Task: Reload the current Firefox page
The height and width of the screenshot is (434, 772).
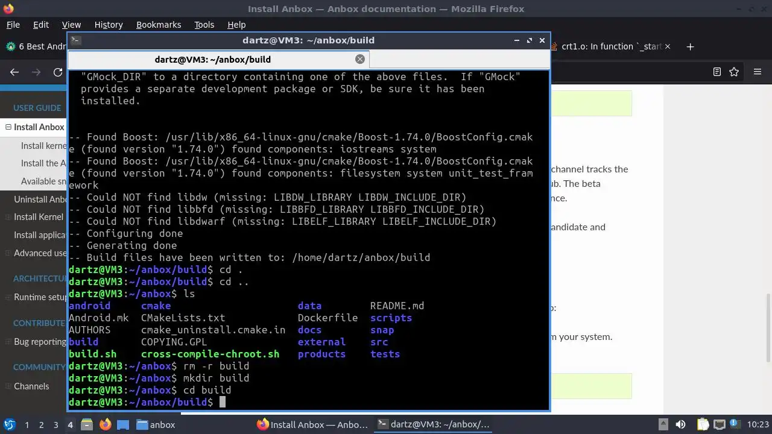Action: pos(58,72)
